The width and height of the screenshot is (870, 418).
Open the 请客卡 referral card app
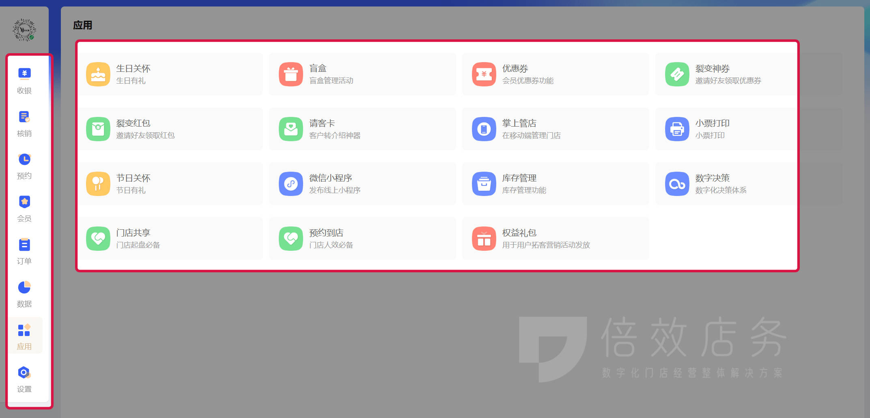pos(291,129)
